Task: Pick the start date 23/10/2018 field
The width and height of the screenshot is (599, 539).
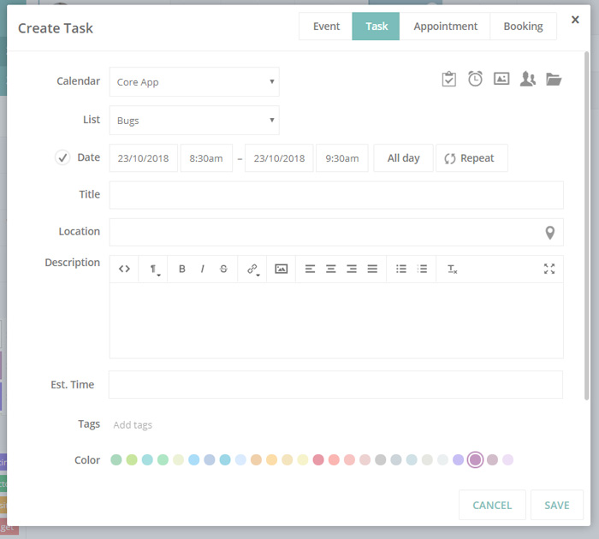Action: [x=143, y=157]
